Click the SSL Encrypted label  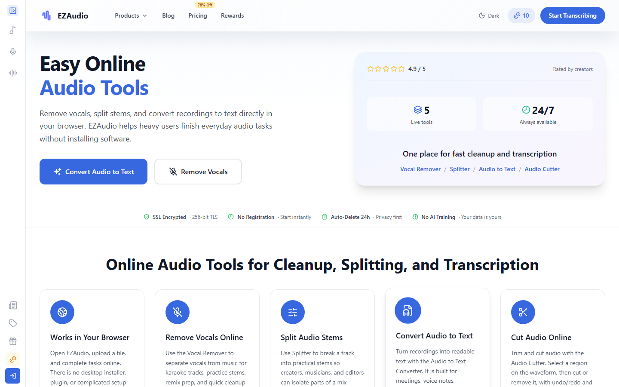coord(169,217)
